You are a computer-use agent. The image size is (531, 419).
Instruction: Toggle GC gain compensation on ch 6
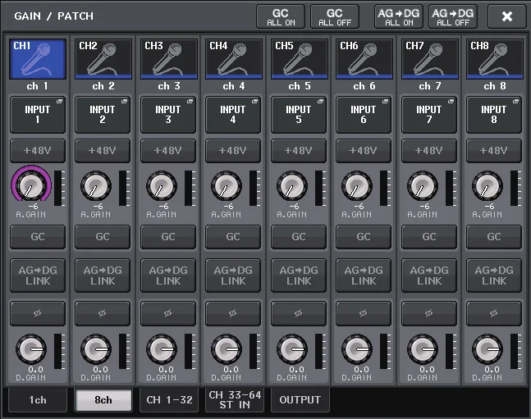[364, 237]
